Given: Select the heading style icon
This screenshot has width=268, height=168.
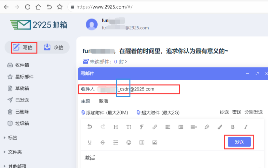Looking at the screenshot, I should click(x=116, y=127).
